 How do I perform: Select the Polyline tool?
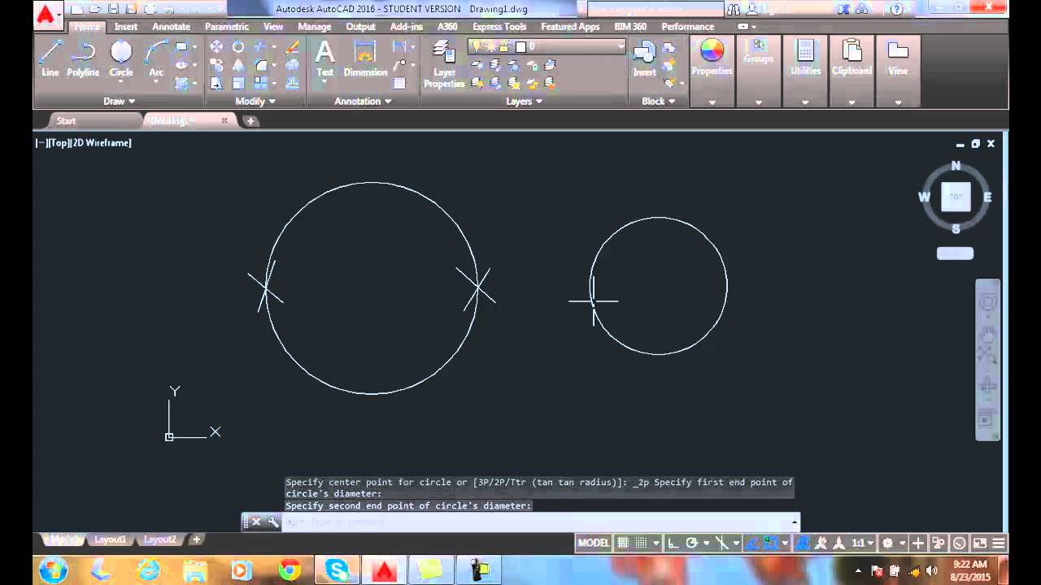83,58
